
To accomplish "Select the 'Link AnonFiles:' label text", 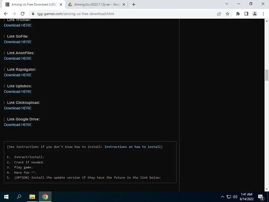I will coord(21,53).
